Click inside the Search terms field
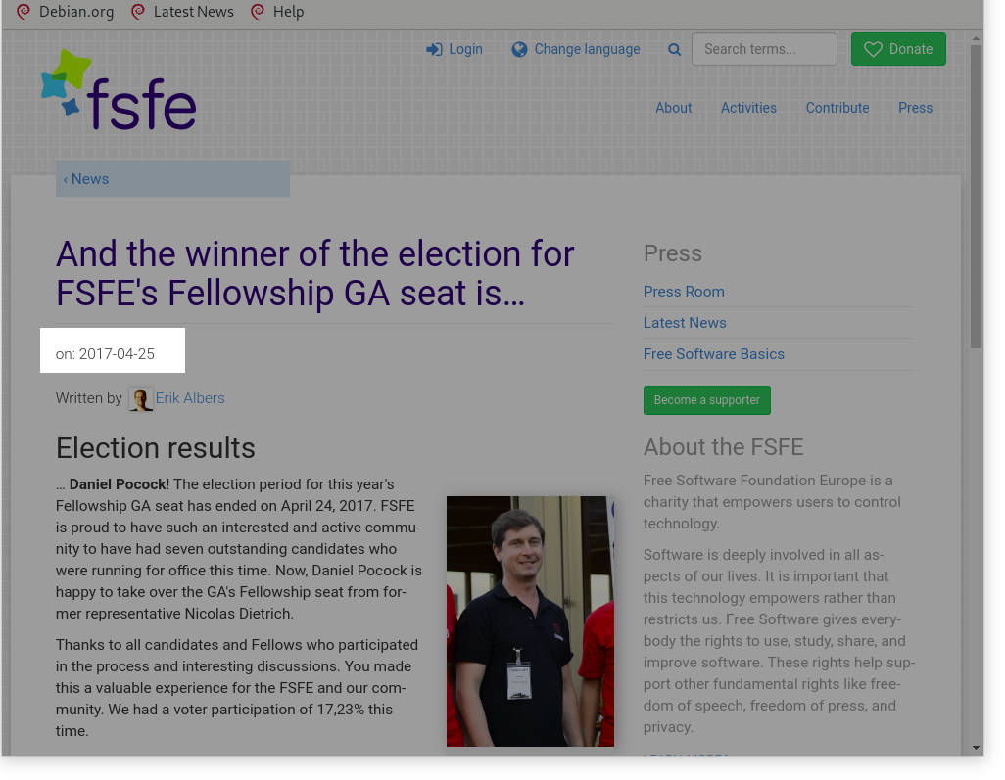 (x=763, y=48)
